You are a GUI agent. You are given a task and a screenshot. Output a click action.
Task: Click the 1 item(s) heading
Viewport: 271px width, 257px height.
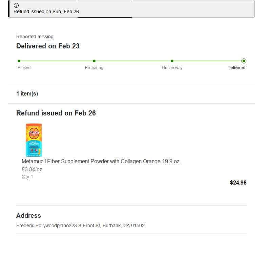(x=27, y=94)
